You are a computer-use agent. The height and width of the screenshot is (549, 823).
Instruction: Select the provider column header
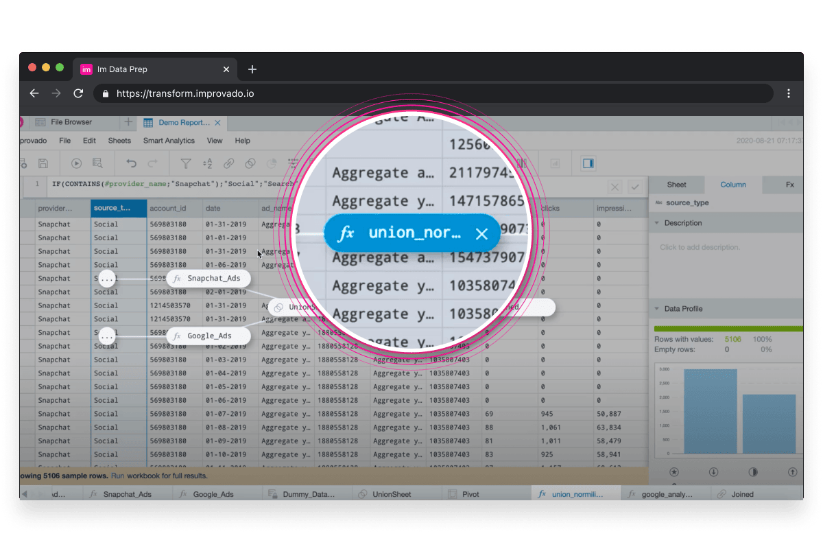62,208
